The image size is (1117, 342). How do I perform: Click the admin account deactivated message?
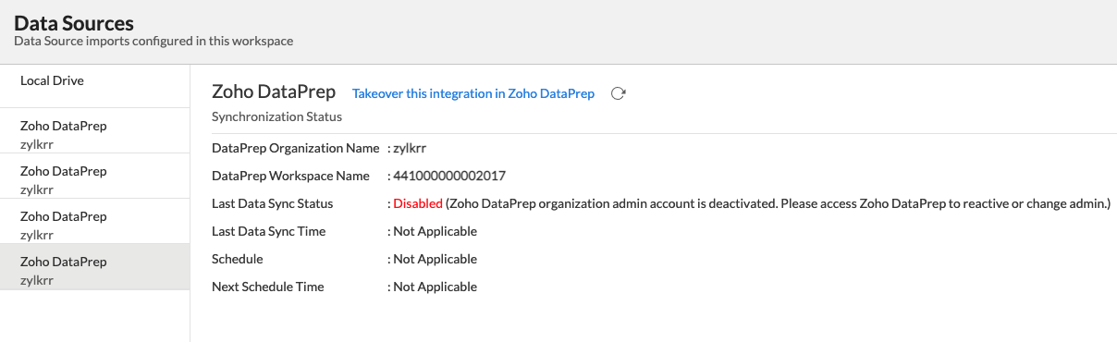778,203
